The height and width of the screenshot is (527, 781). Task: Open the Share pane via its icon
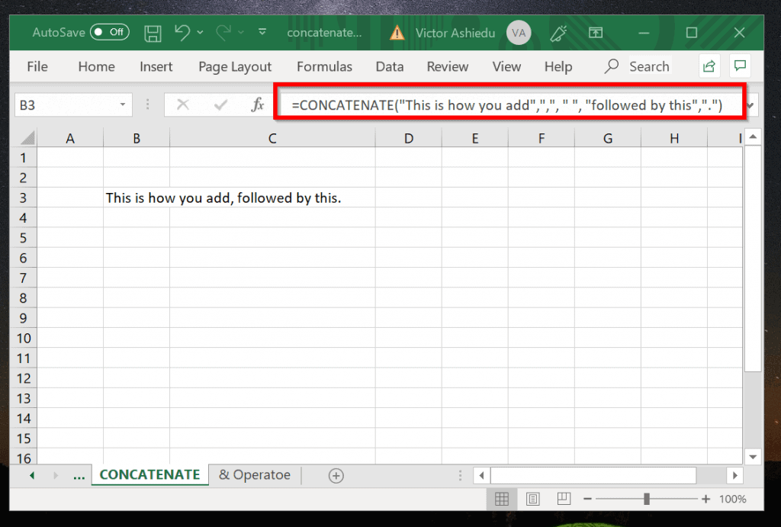pyautogui.click(x=709, y=66)
